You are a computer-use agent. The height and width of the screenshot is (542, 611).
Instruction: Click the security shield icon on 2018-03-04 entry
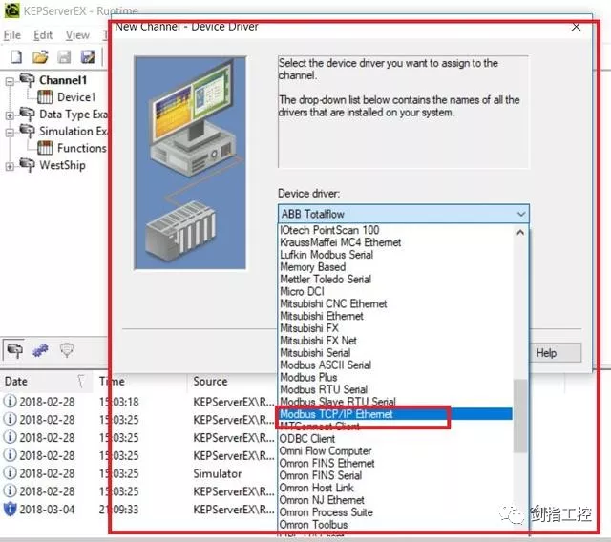11,510
